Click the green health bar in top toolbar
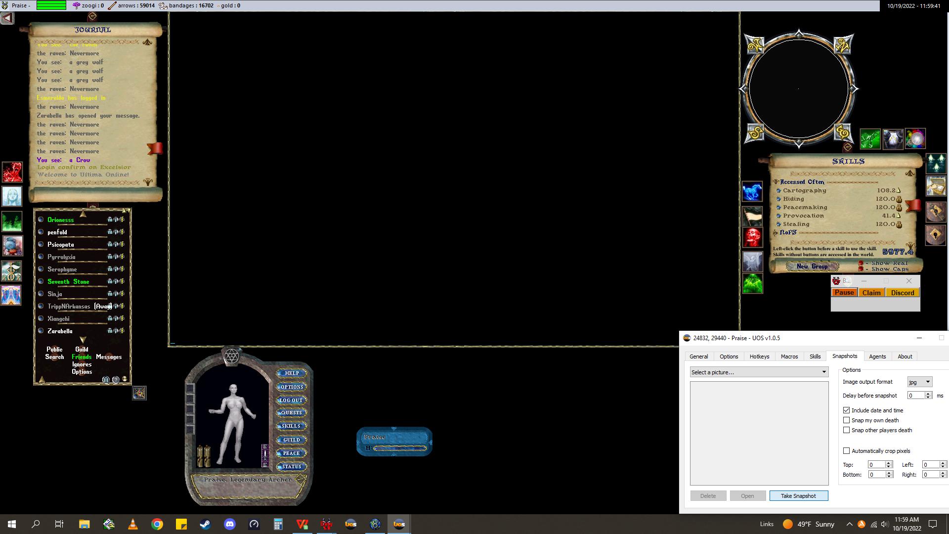The width and height of the screenshot is (949, 534). [51, 5]
